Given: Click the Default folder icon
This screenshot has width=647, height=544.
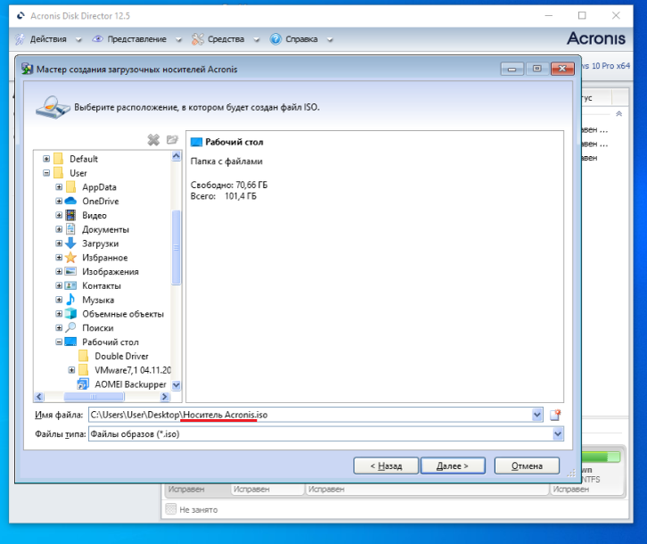Looking at the screenshot, I should (x=59, y=159).
